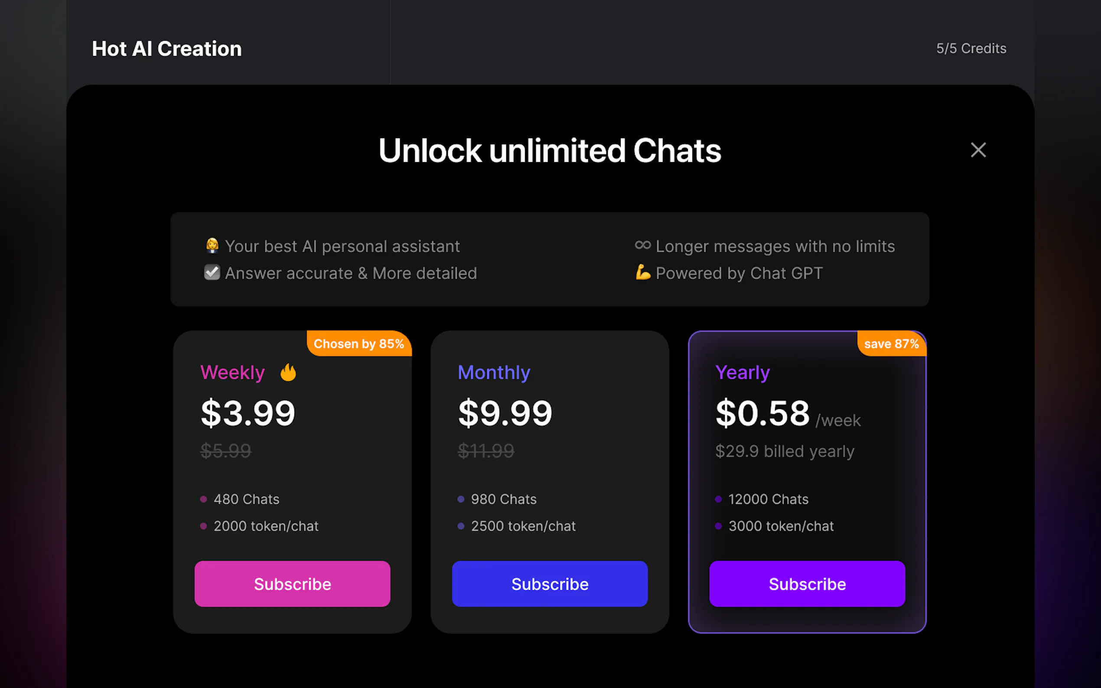Click the personal assistant emoji icon
1101x688 pixels.
click(212, 246)
